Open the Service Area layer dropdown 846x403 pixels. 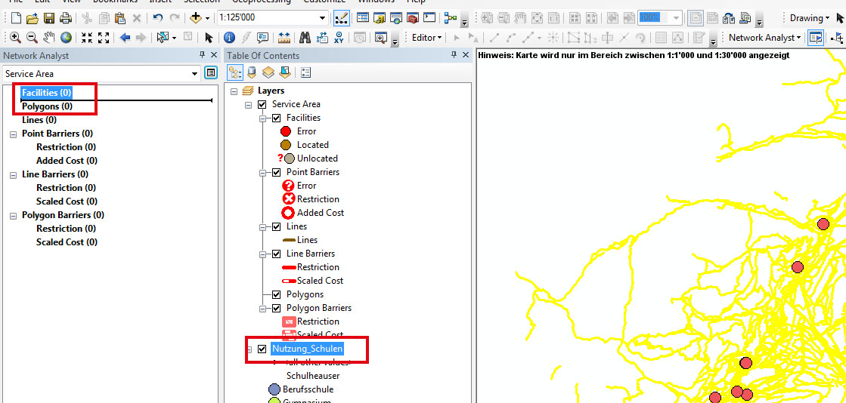(x=194, y=73)
